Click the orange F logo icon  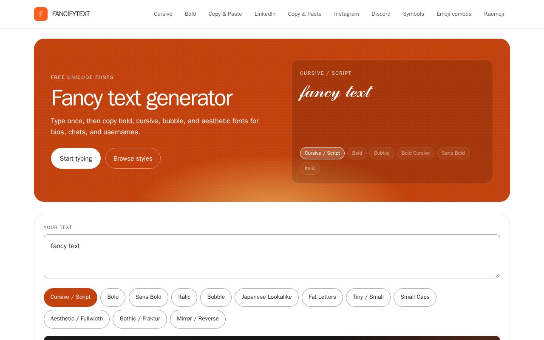(41, 14)
